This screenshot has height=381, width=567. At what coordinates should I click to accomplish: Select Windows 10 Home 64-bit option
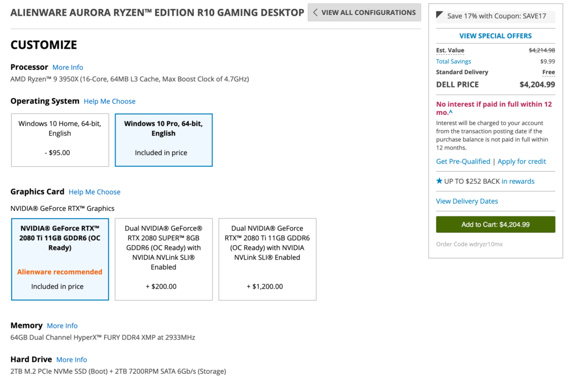click(60, 140)
